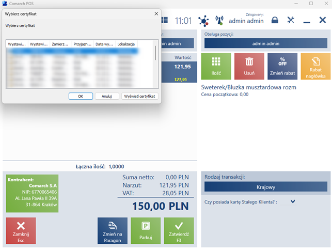Click the logged-in user admin admin text
Image resolution: width=332 pixels, height=250 pixels.
click(246, 21)
